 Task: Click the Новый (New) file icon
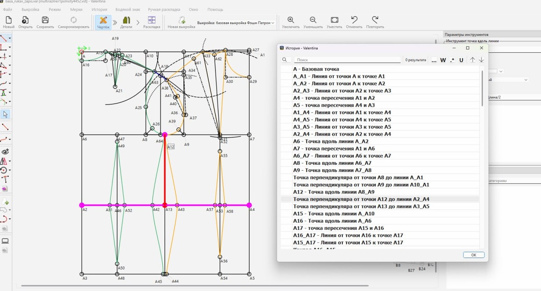coord(9,20)
